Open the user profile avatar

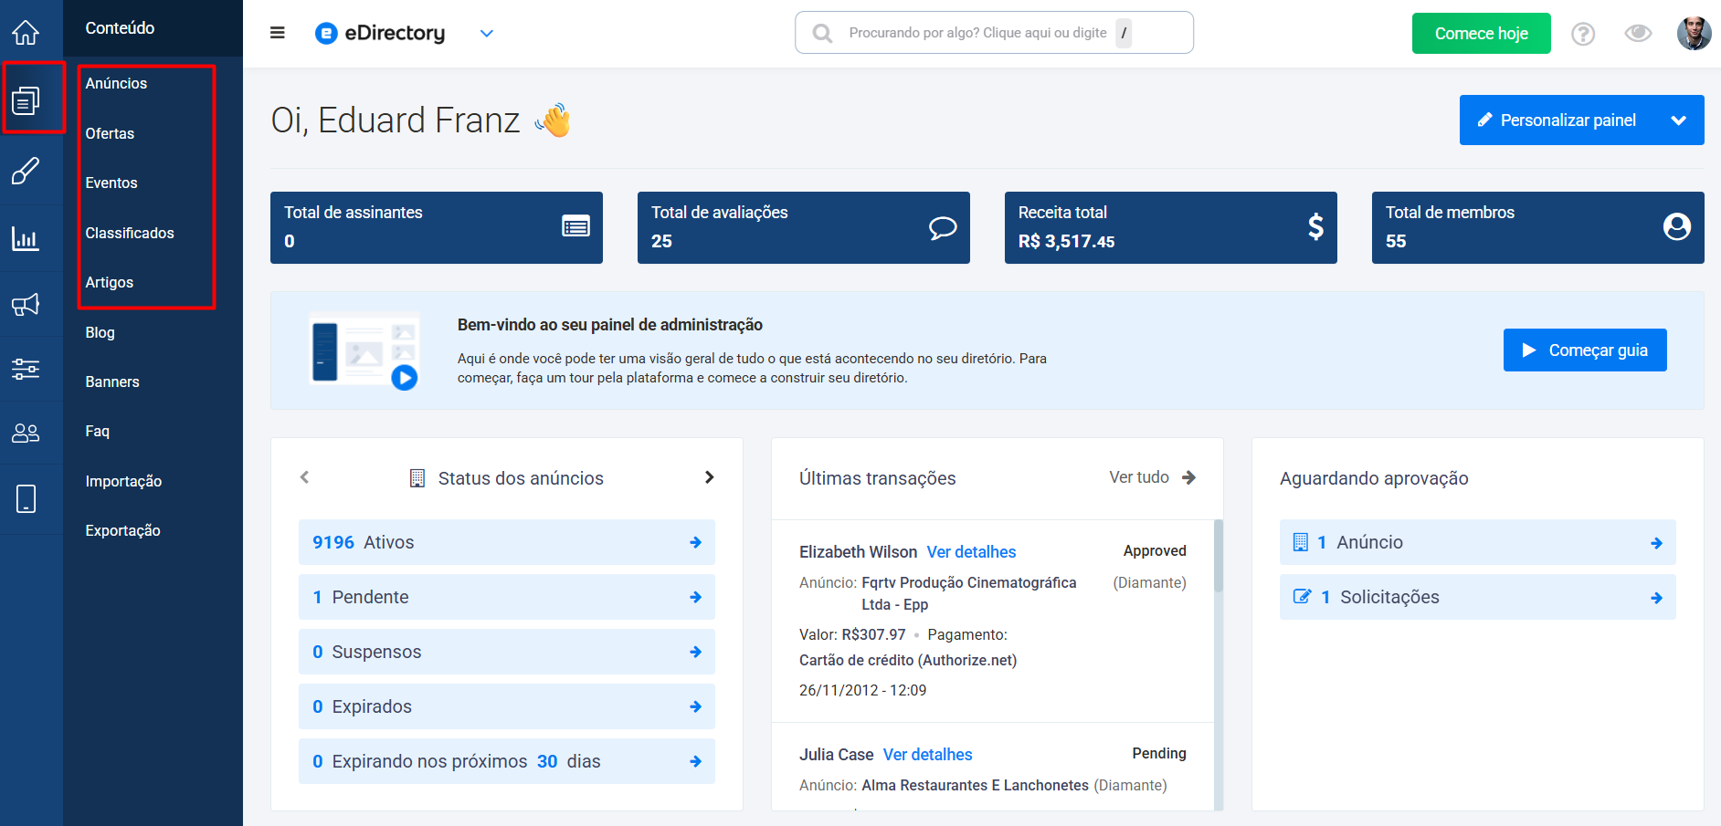coord(1694,33)
